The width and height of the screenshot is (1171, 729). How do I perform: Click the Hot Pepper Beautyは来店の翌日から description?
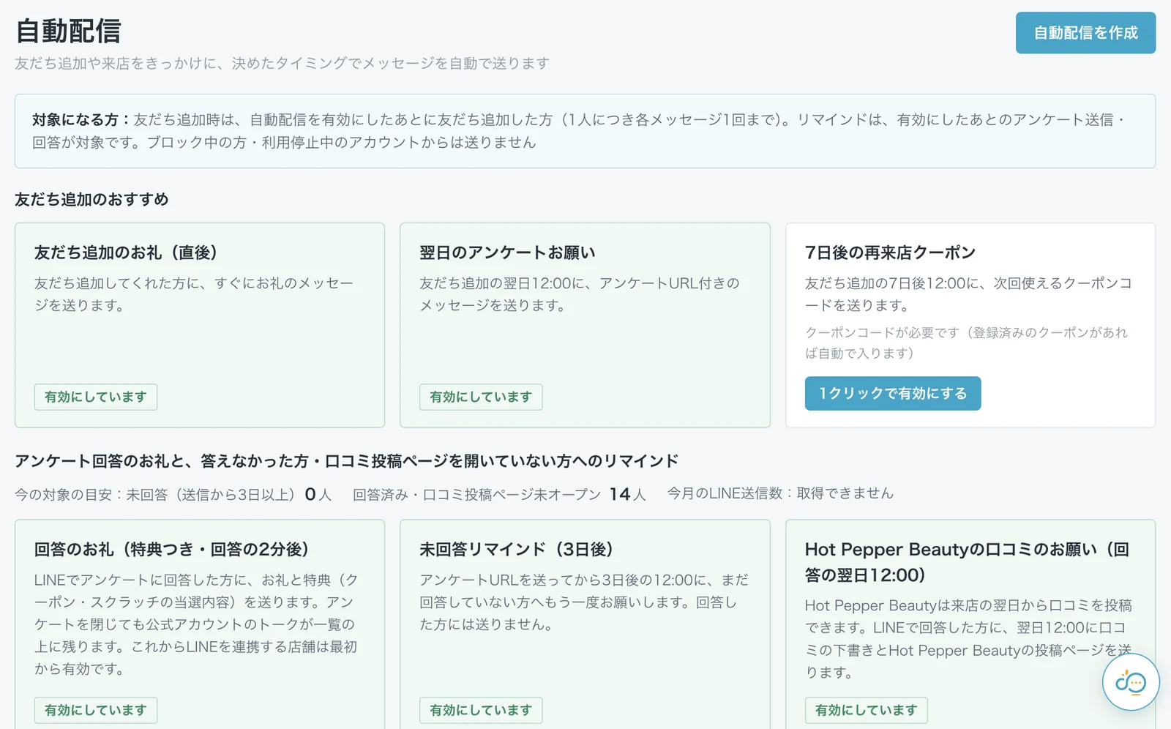click(968, 639)
